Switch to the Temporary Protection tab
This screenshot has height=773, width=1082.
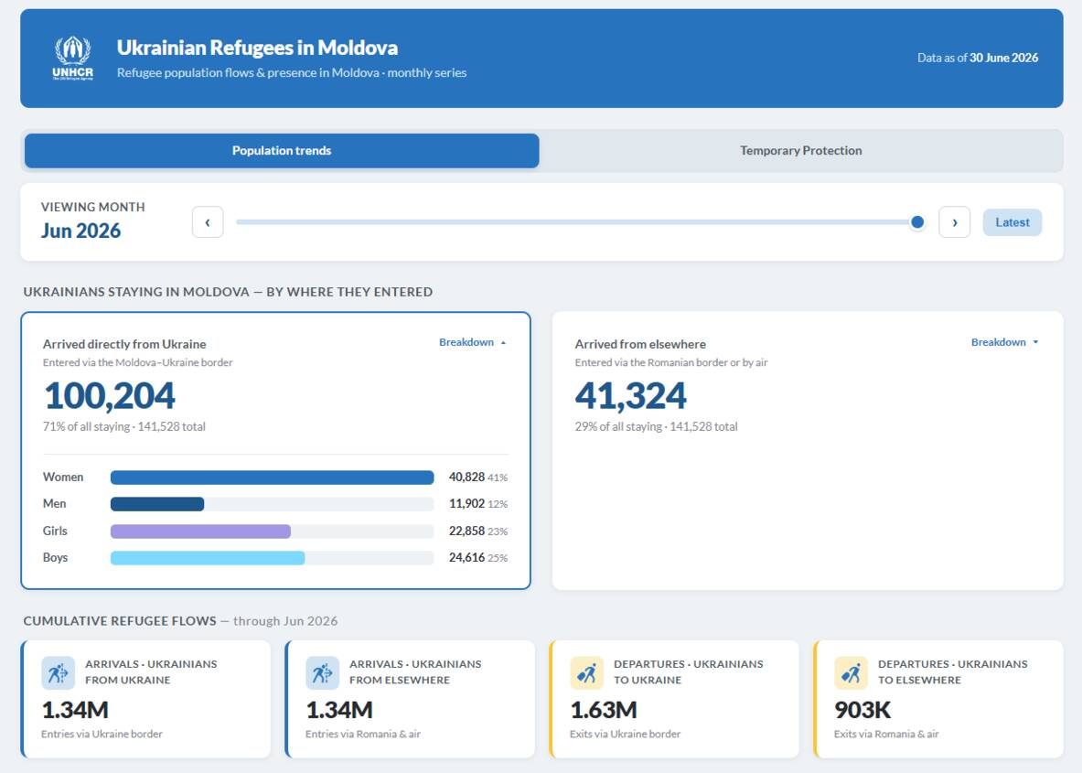[801, 150]
